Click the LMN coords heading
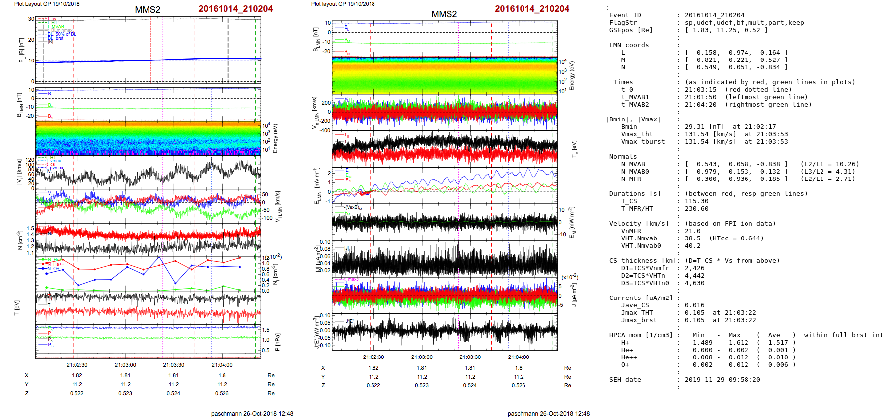Viewport: 896px width, 417px height. [x=629, y=45]
